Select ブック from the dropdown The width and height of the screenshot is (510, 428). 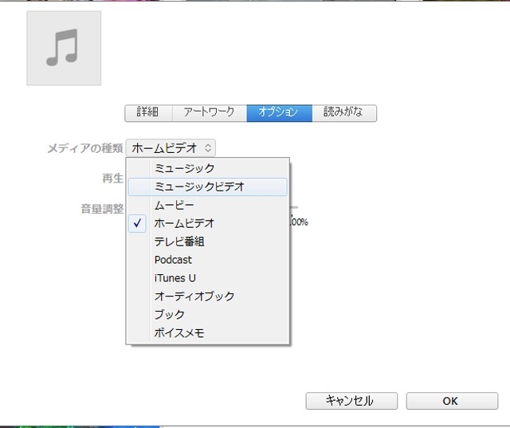click(x=169, y=315)
